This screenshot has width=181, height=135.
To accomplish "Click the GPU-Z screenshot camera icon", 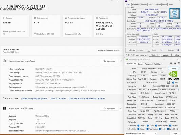I will pos(171,63).
